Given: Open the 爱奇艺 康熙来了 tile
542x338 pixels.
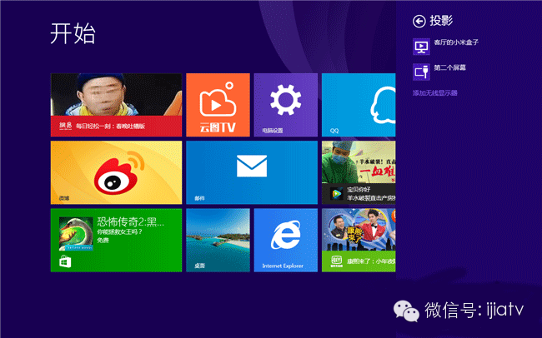Looking at the screenshot, I should point(359,240).
